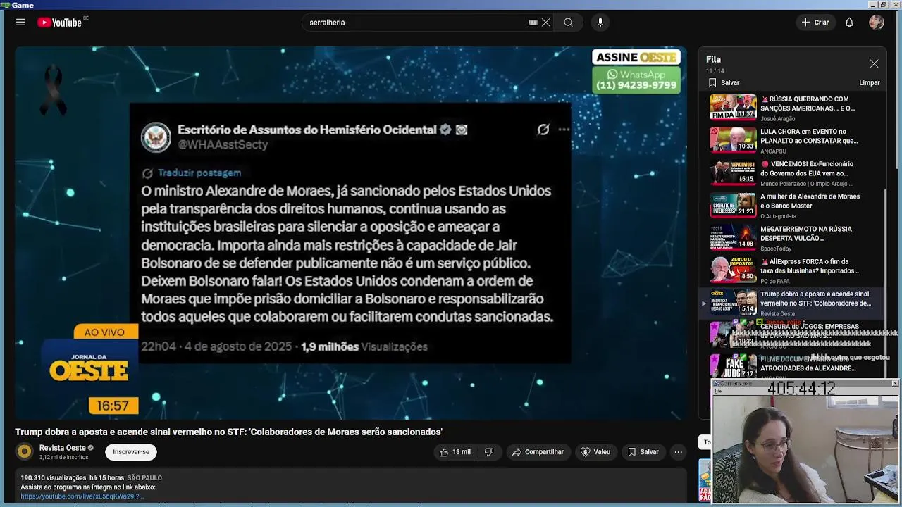Run search with the magnifier button
The width and height of the screenshot is (902, 507).
[x=568, y=23]
